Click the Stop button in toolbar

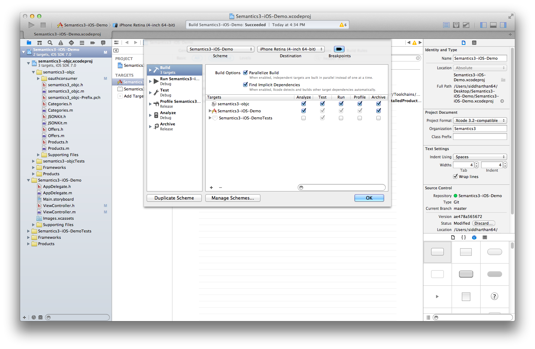(x=43, y=25)
